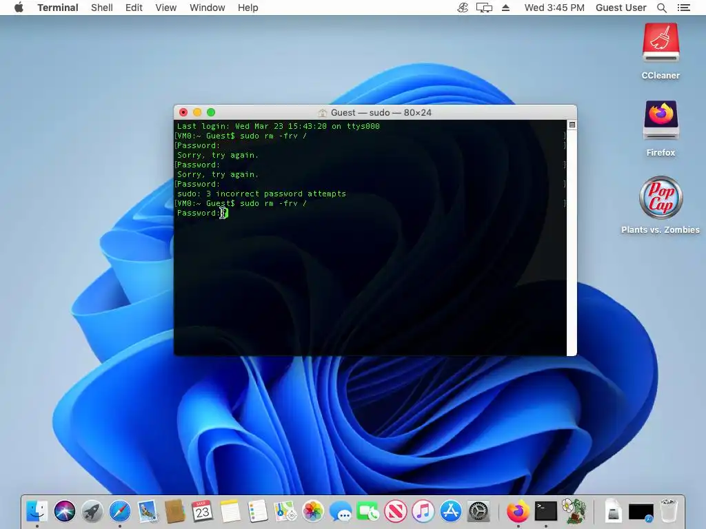The height and width of the screenshot is (529, 706).
Task: Open Firefox disk icon on desktop
Action: point(660,120)
